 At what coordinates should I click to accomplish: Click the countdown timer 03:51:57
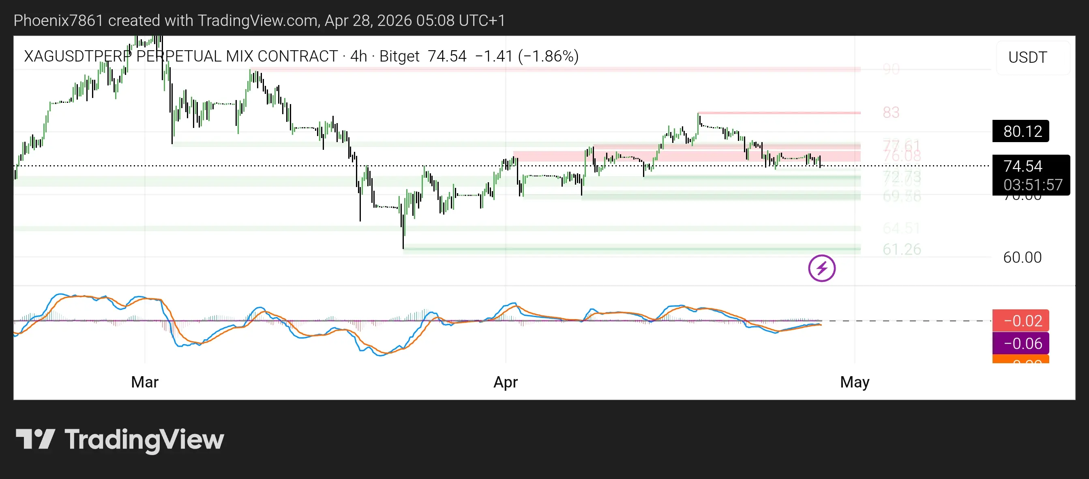tap(1032, 185)
